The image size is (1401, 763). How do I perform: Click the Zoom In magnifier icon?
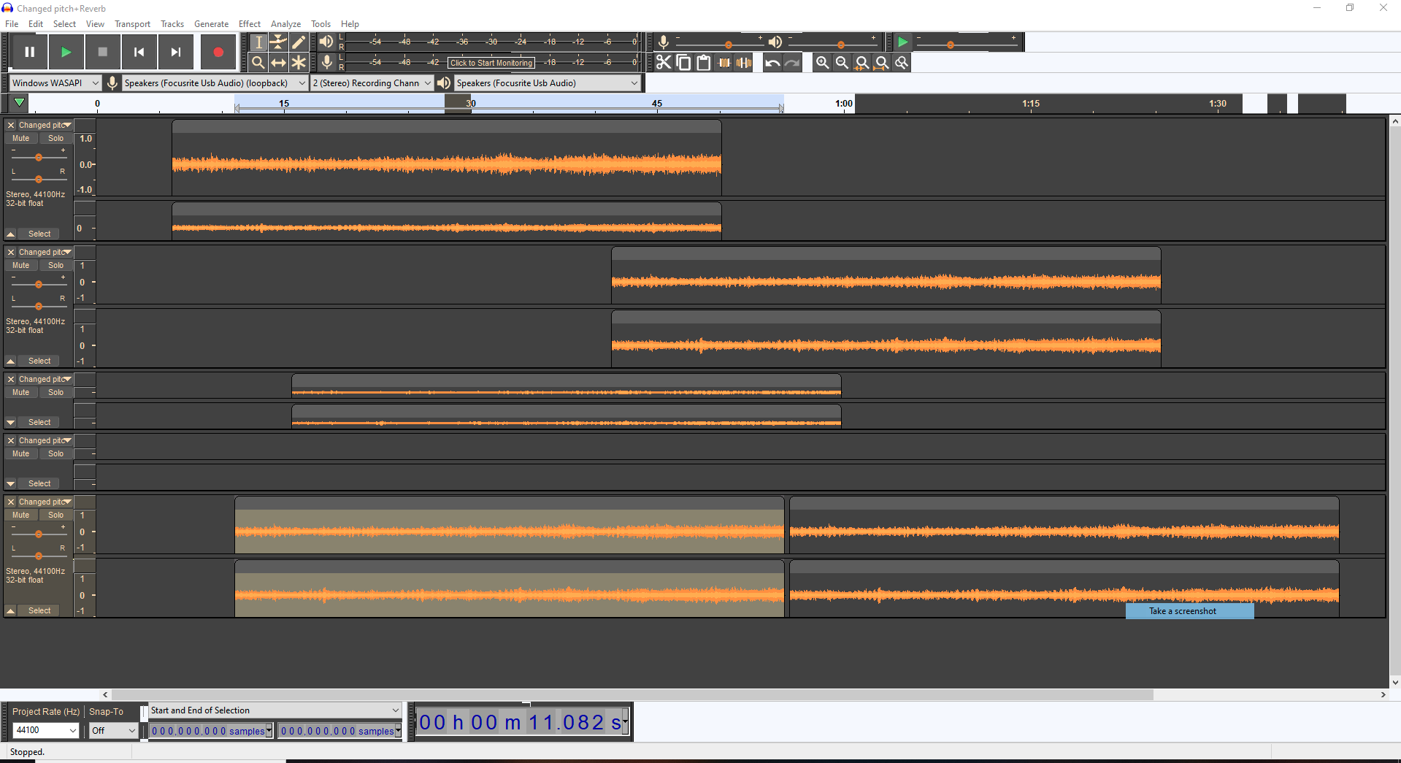click(822, 62)
